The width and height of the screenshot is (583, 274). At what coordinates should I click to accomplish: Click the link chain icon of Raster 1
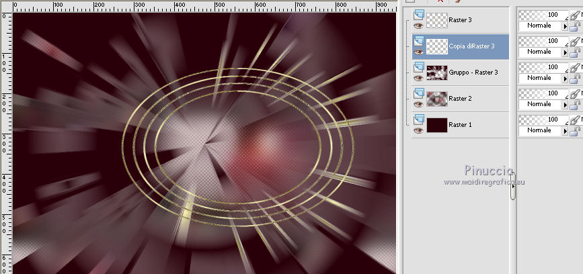pyautogui.click(x=575, y=120)
